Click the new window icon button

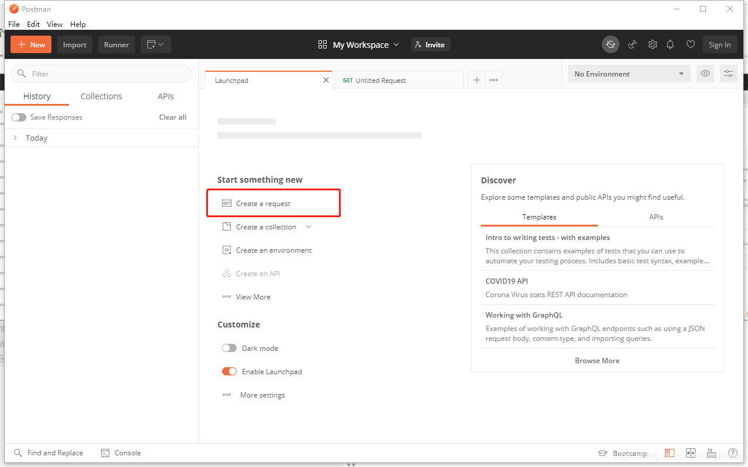click(x=155, y=44)
